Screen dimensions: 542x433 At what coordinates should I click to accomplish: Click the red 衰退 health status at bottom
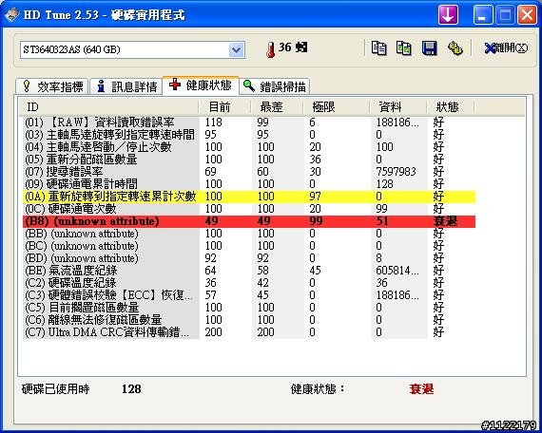pyautogui.click(x=421, y=389)
